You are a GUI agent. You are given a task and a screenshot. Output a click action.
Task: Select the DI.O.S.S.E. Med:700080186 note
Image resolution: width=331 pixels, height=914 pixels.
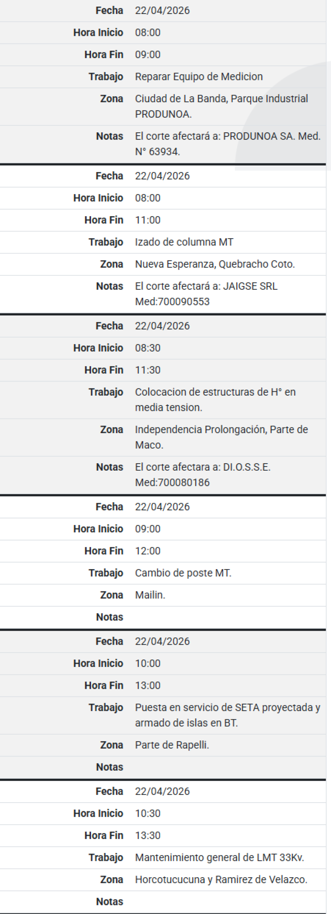point(203,475)
